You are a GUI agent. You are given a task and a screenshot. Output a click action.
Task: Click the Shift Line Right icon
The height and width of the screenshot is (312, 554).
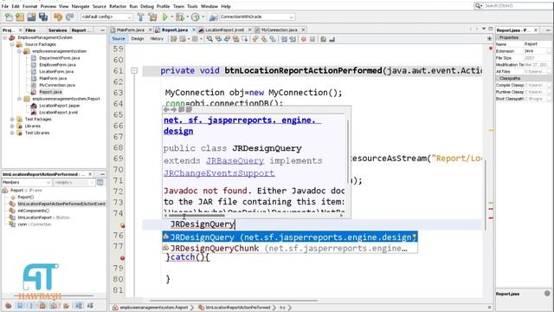pos(293,39)
